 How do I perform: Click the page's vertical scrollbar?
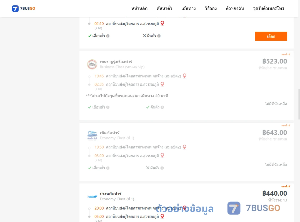pyautogui.click(x=299, y=104)
